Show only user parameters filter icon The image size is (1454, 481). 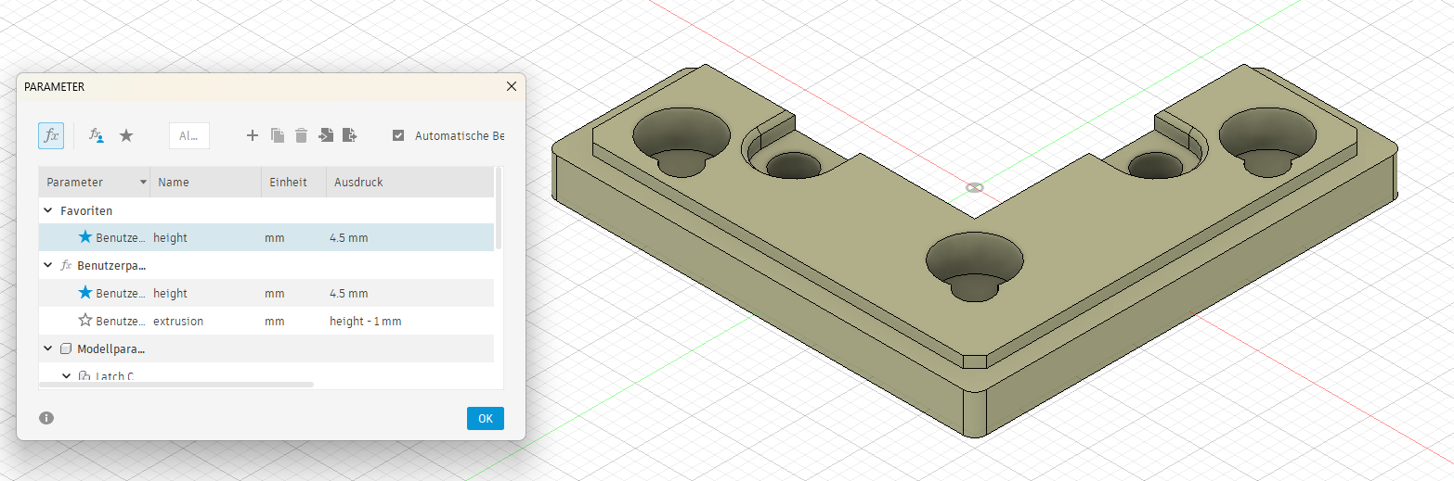(96, 135)
